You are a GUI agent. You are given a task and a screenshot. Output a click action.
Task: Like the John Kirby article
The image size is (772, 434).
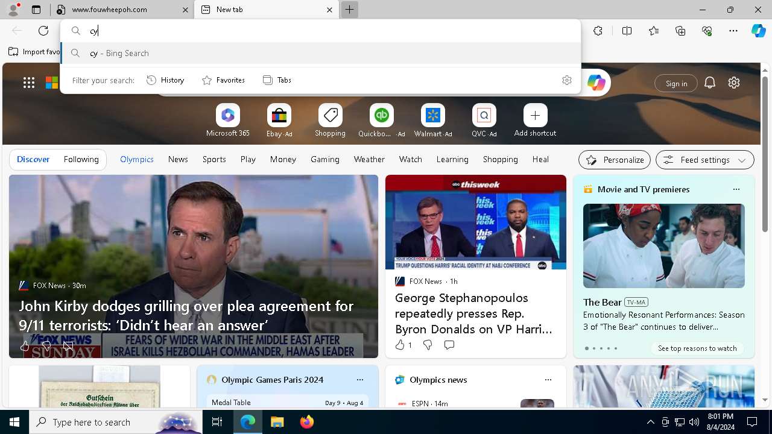(25, 346)
